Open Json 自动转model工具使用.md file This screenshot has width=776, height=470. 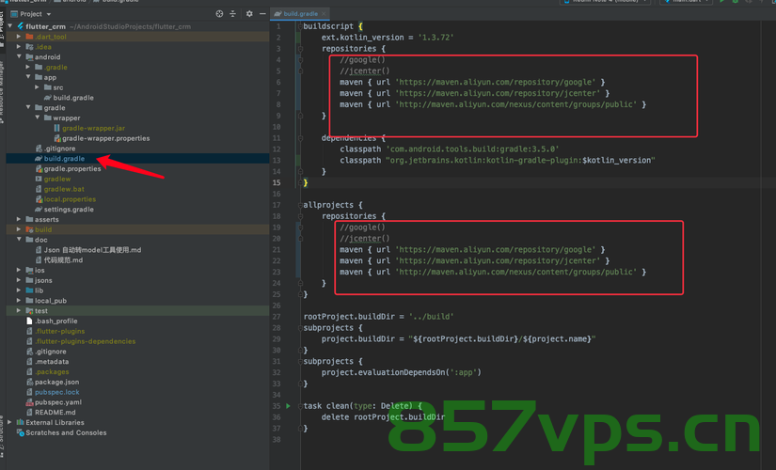[92, 250]
